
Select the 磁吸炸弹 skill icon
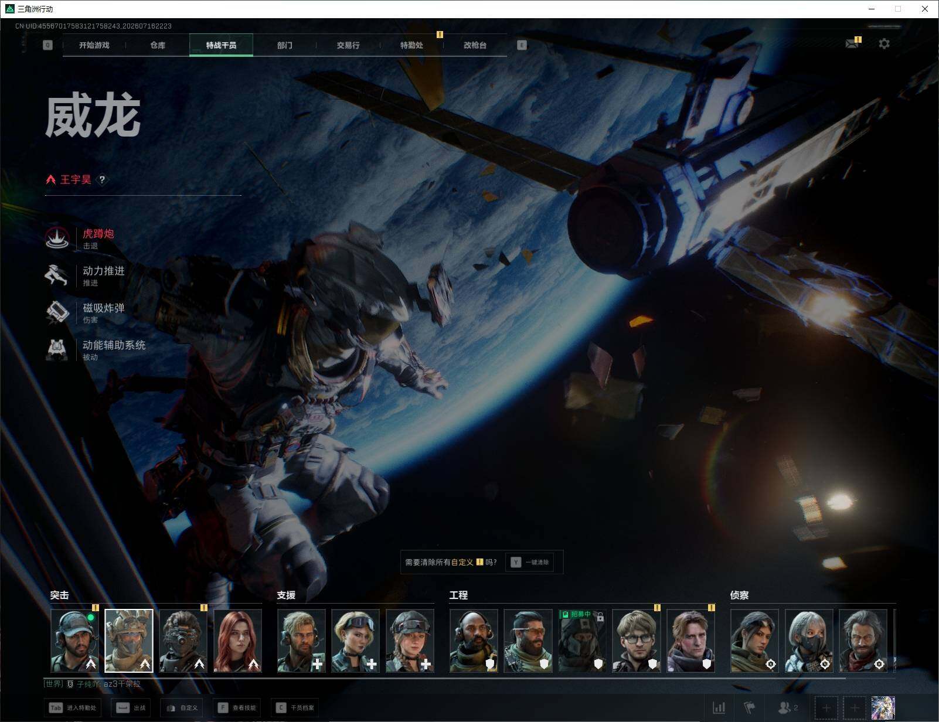click(57, 312)
